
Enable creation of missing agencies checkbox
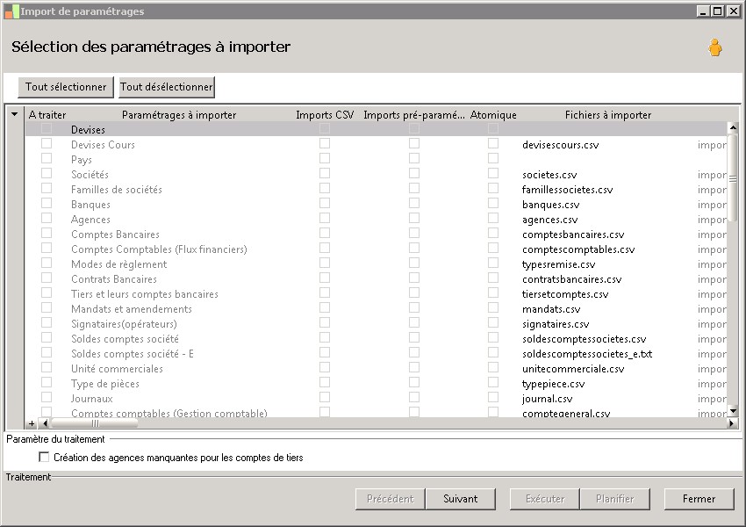44,458
